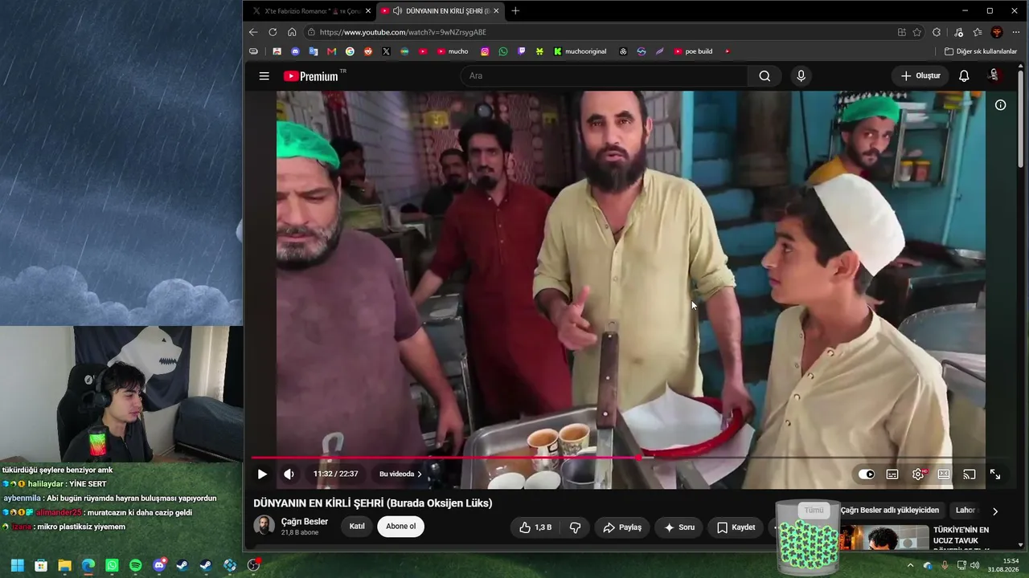Subscribe using the 'Abone ol' button

tap(401, 527)
